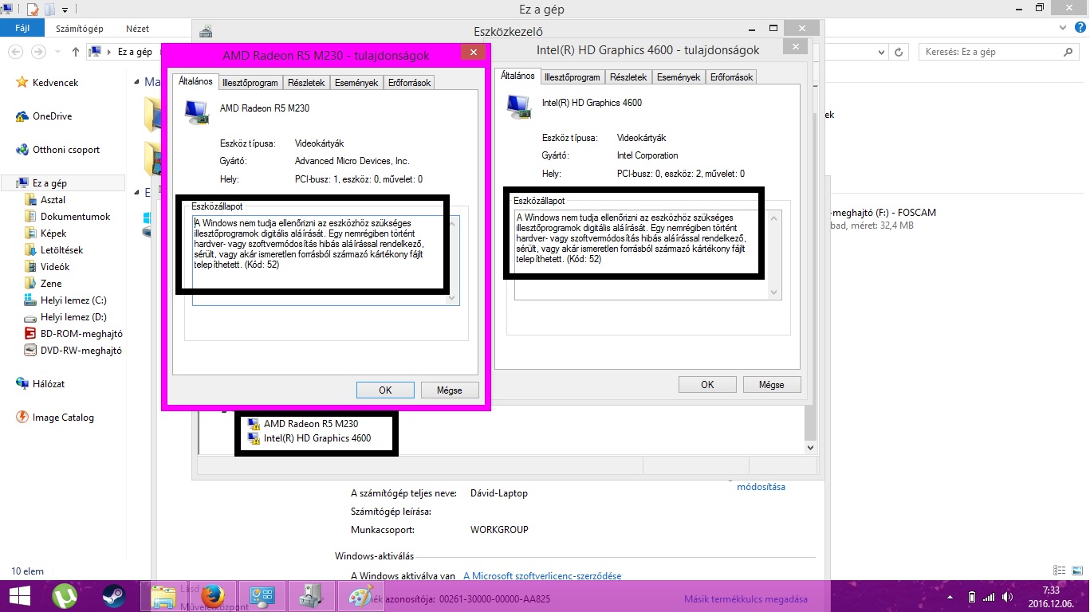
Task: Open uTorrent from the taskbar
Action: pos(65,596)
